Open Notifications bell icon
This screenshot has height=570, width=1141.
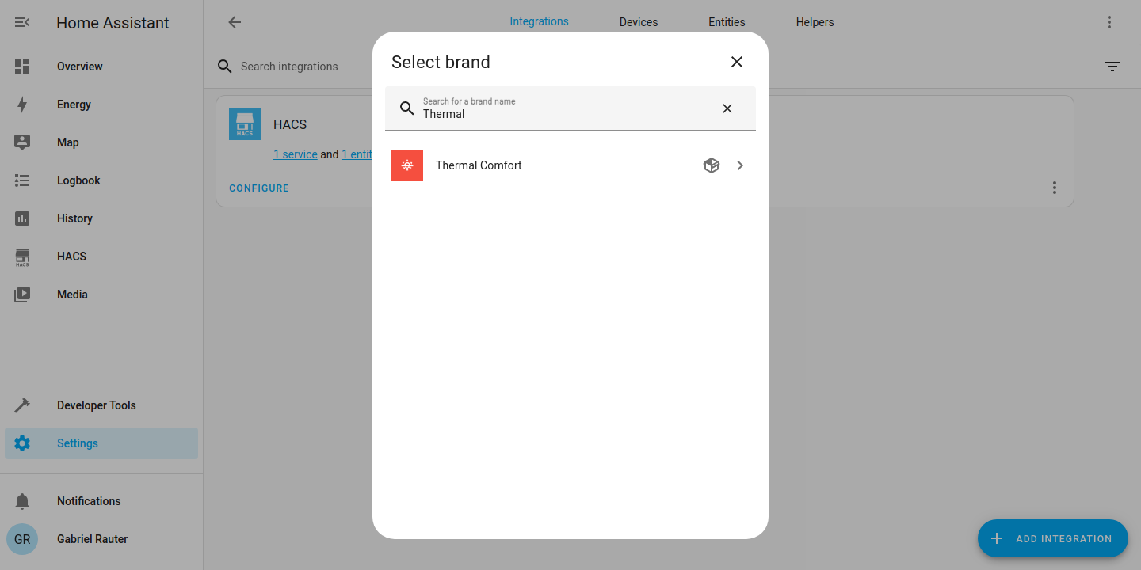[x=22, y=501]
